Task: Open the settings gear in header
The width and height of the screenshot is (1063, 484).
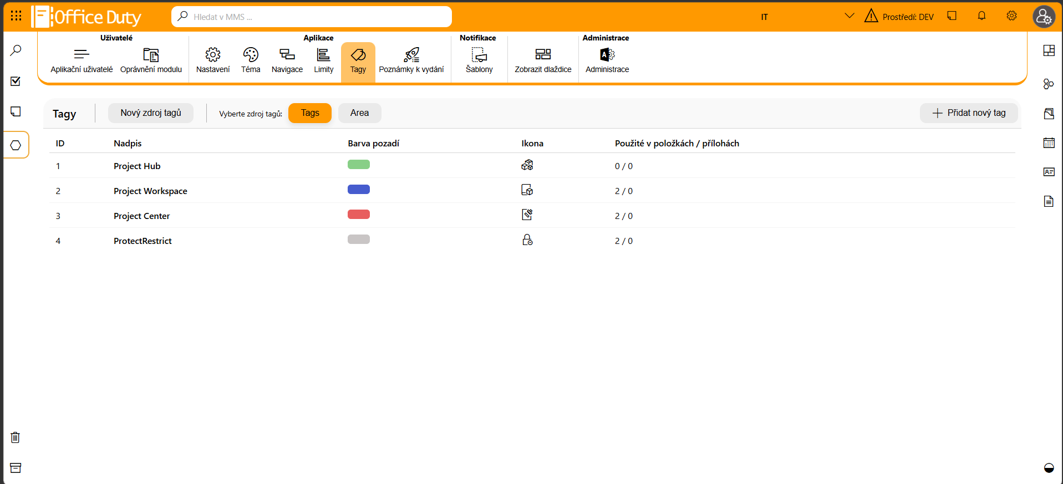Action: point(1011,16)
